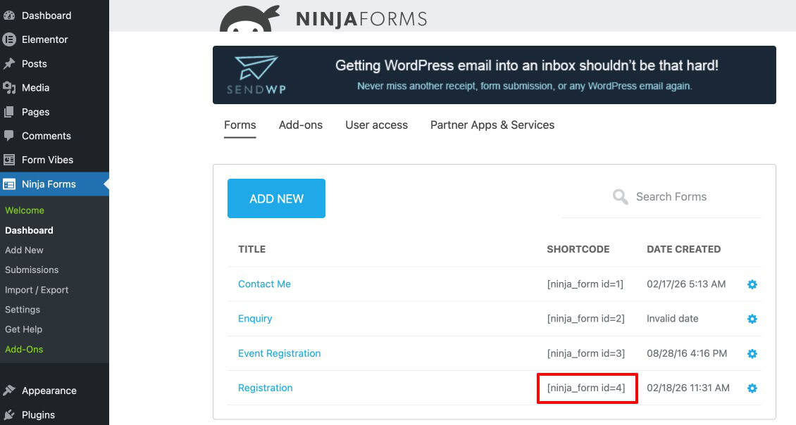The image size is (796, 425).
Task: Click the Elementor logo icon
Action: pos(8,39)
